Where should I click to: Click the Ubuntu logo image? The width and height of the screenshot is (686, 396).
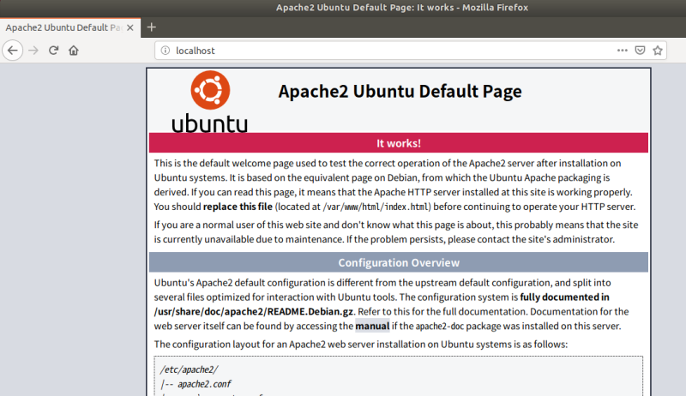209,101
